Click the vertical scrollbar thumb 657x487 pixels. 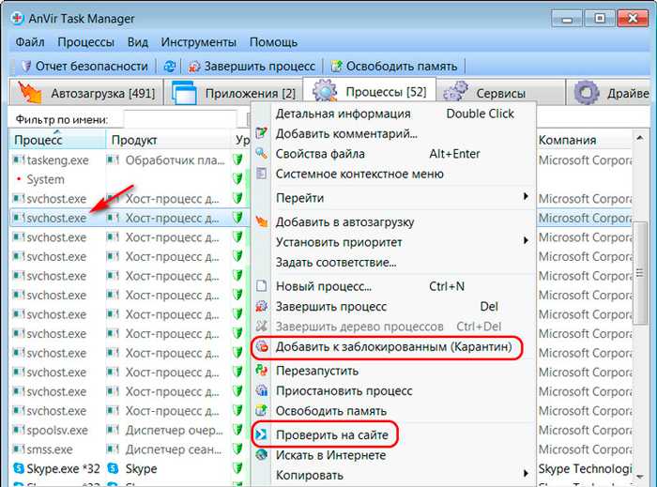pos(639,273)
